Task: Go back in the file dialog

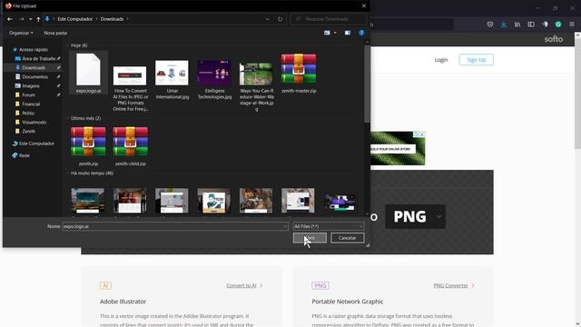Action: 10,19
